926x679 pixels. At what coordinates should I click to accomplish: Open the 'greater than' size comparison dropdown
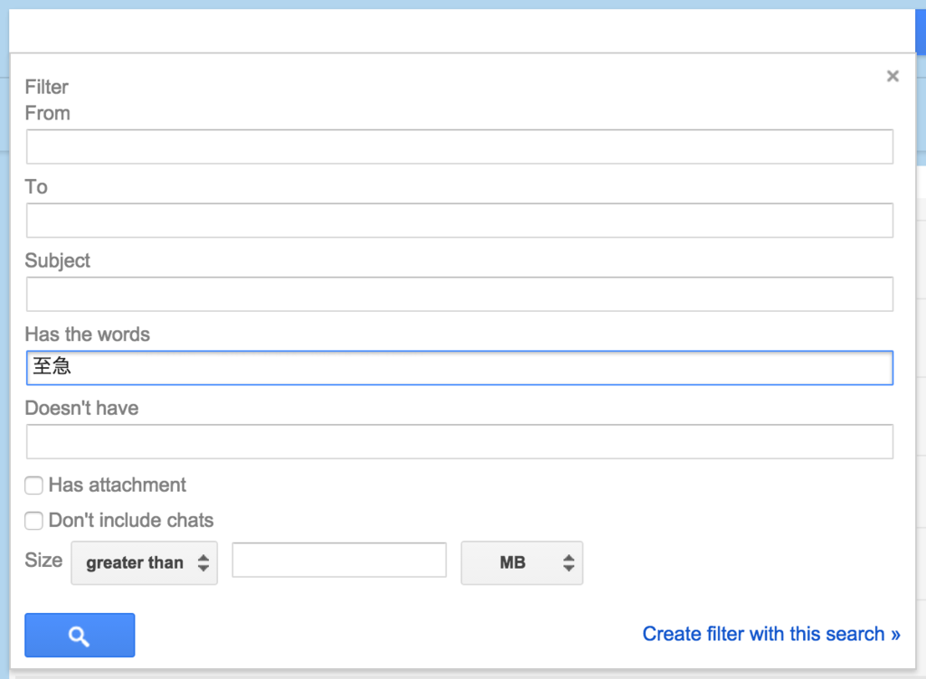[x=145, y=562]
